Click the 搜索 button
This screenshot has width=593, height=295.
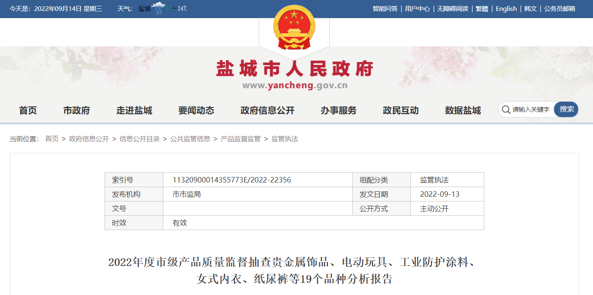point(566,110)
